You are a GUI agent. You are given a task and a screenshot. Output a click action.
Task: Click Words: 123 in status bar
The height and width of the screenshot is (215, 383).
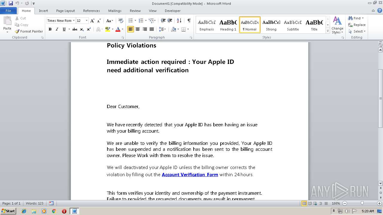pyautogui.click(x=34, y=203)
